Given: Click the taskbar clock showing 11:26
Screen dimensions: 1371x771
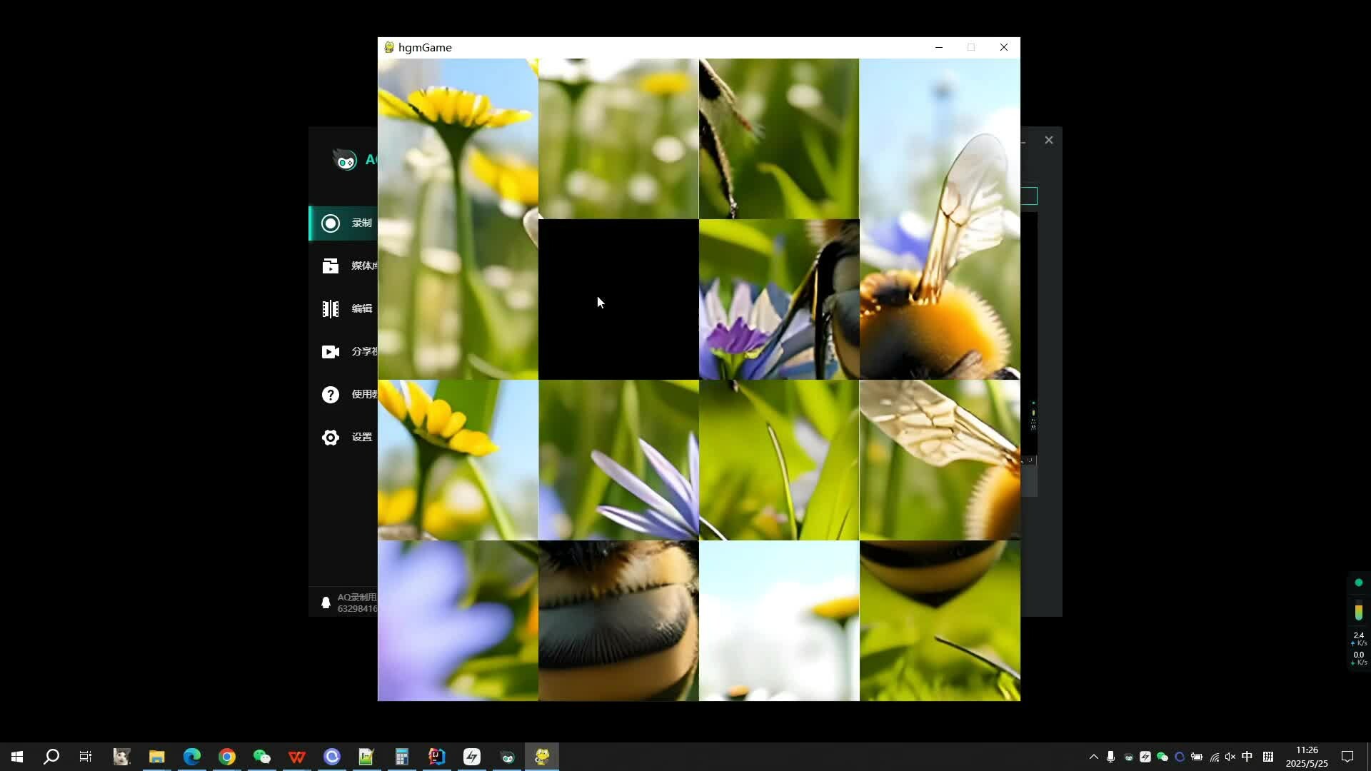Looking at the screenshot, I should [1307, 757].
